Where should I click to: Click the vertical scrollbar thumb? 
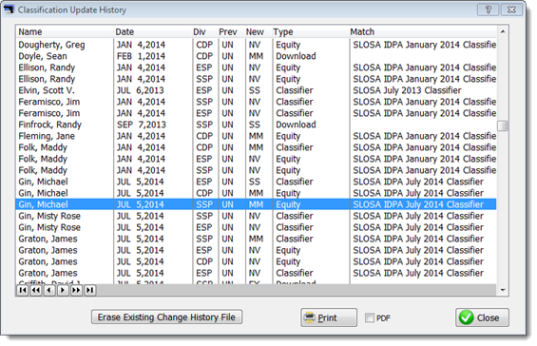tap(503, 125)
